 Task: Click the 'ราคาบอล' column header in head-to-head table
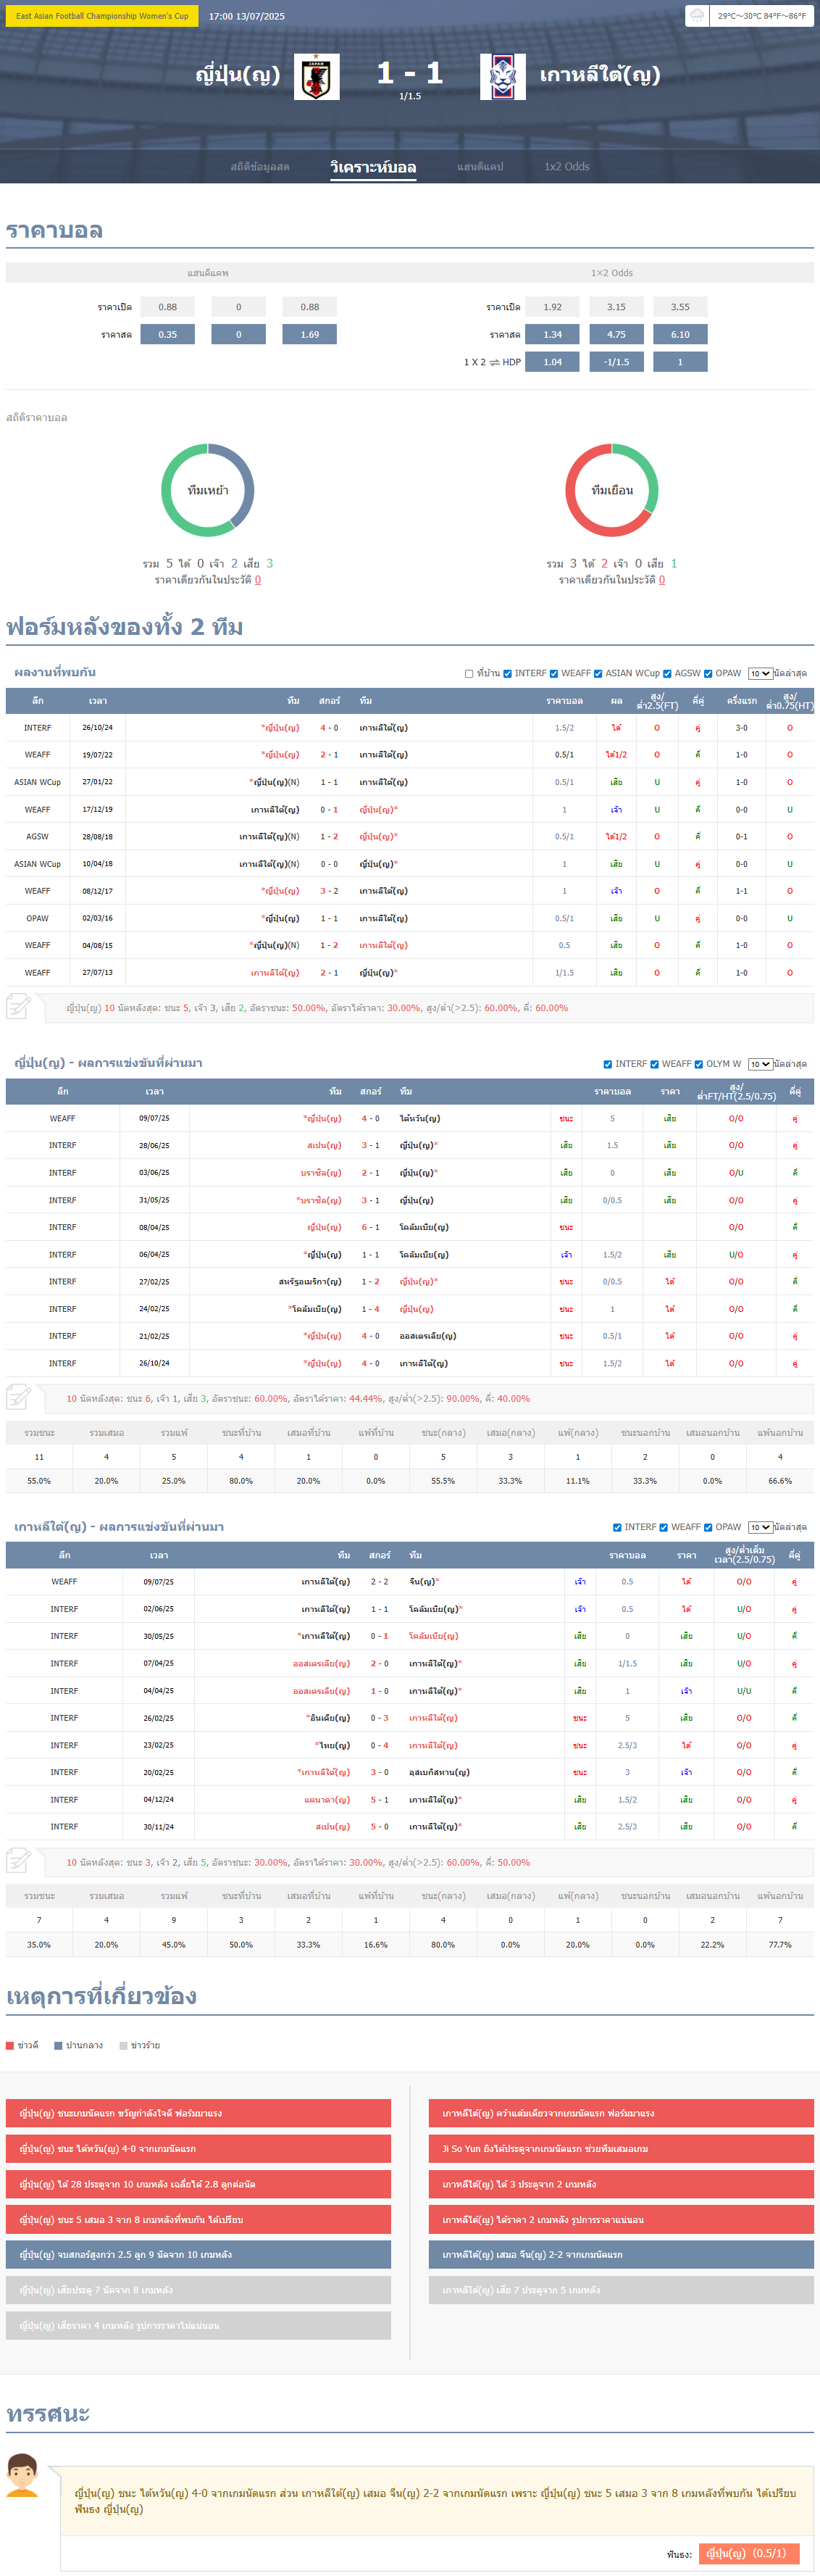(564, 701)
